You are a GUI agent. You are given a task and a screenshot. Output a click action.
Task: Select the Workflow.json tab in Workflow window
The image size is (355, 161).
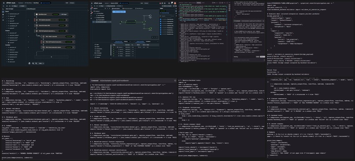pos(31,9)
